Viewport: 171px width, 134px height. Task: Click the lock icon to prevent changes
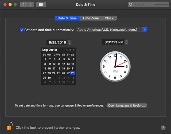click(9, 127)
